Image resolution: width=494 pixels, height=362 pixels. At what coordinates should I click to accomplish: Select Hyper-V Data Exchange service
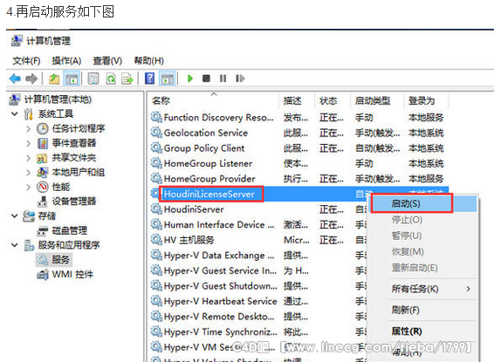219,256
